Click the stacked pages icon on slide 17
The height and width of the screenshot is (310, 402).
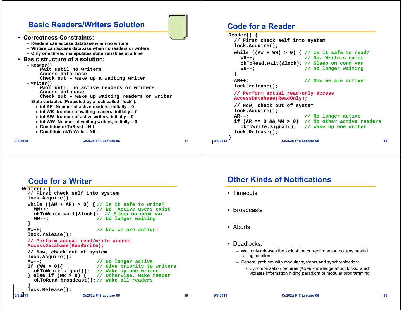[x=178, y=26]
